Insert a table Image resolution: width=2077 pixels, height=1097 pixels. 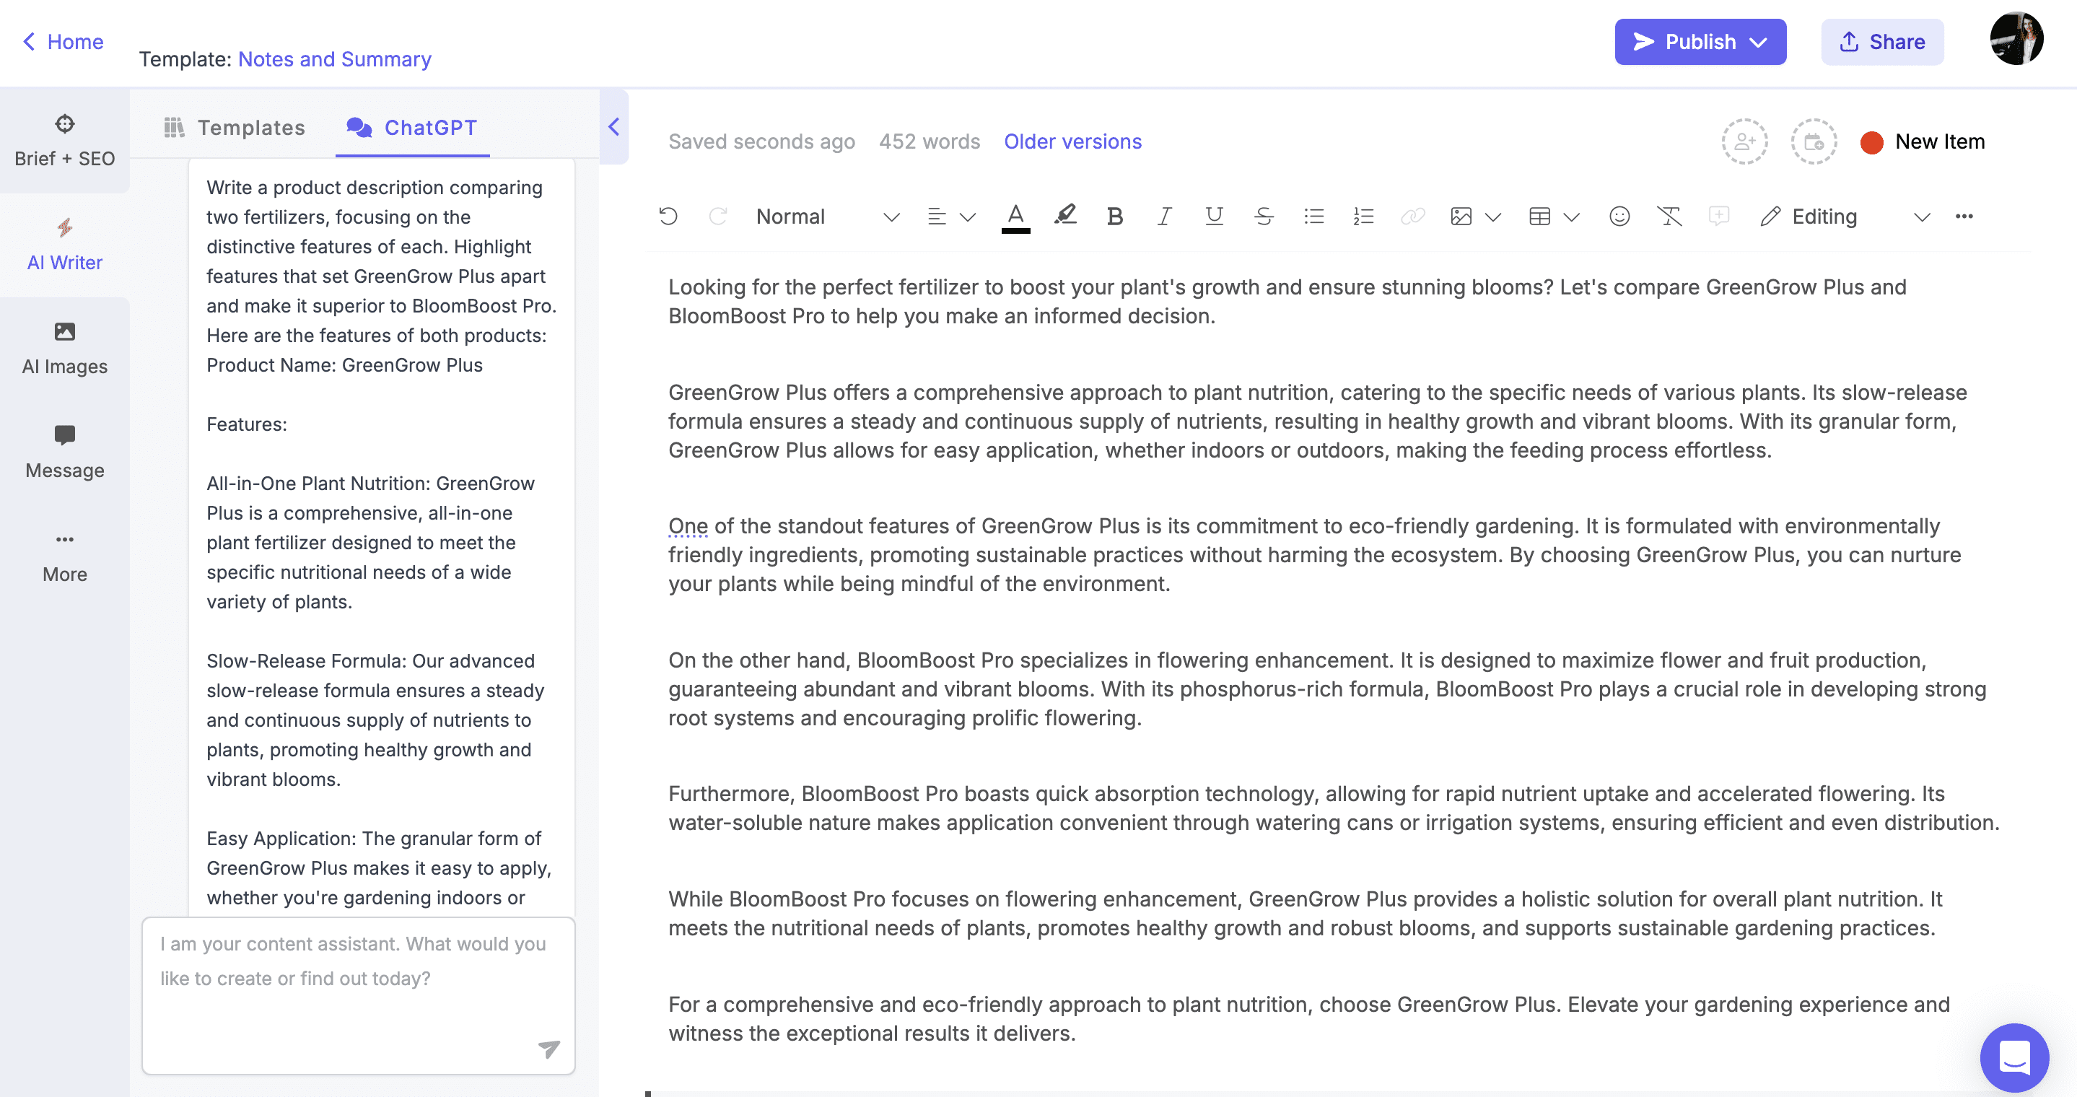1539,216
